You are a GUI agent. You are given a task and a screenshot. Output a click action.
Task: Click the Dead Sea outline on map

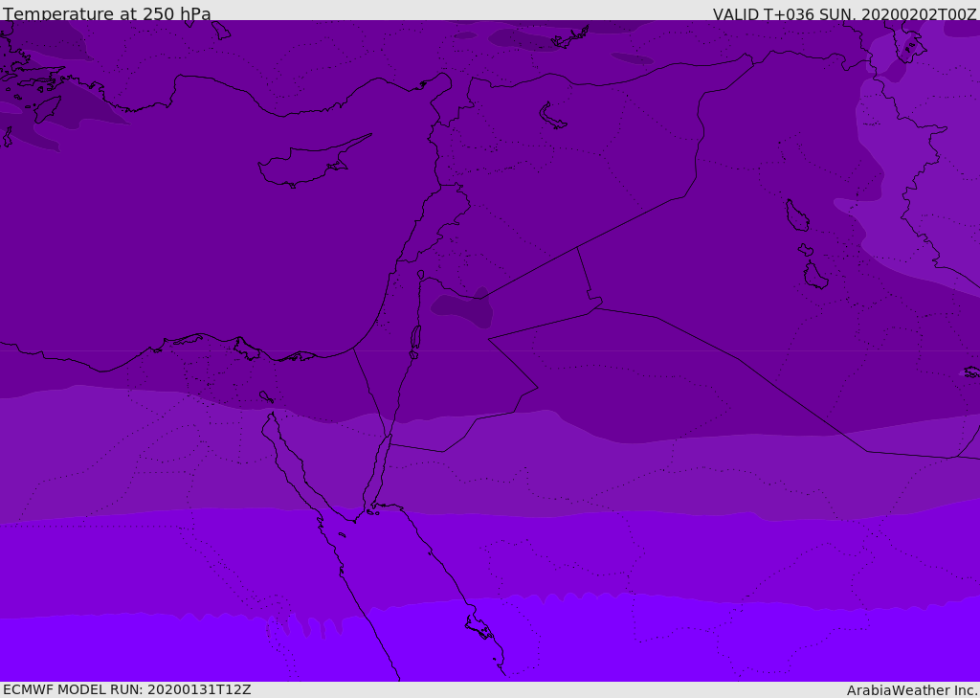(415, 338)
